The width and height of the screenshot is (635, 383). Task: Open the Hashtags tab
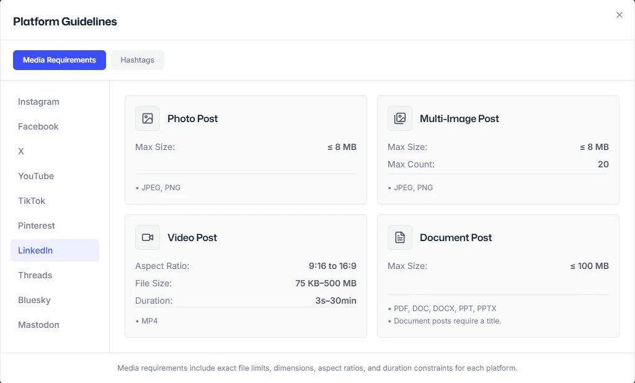tap(137, 60)
